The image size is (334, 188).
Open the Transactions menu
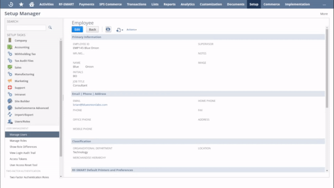[137, 4]
